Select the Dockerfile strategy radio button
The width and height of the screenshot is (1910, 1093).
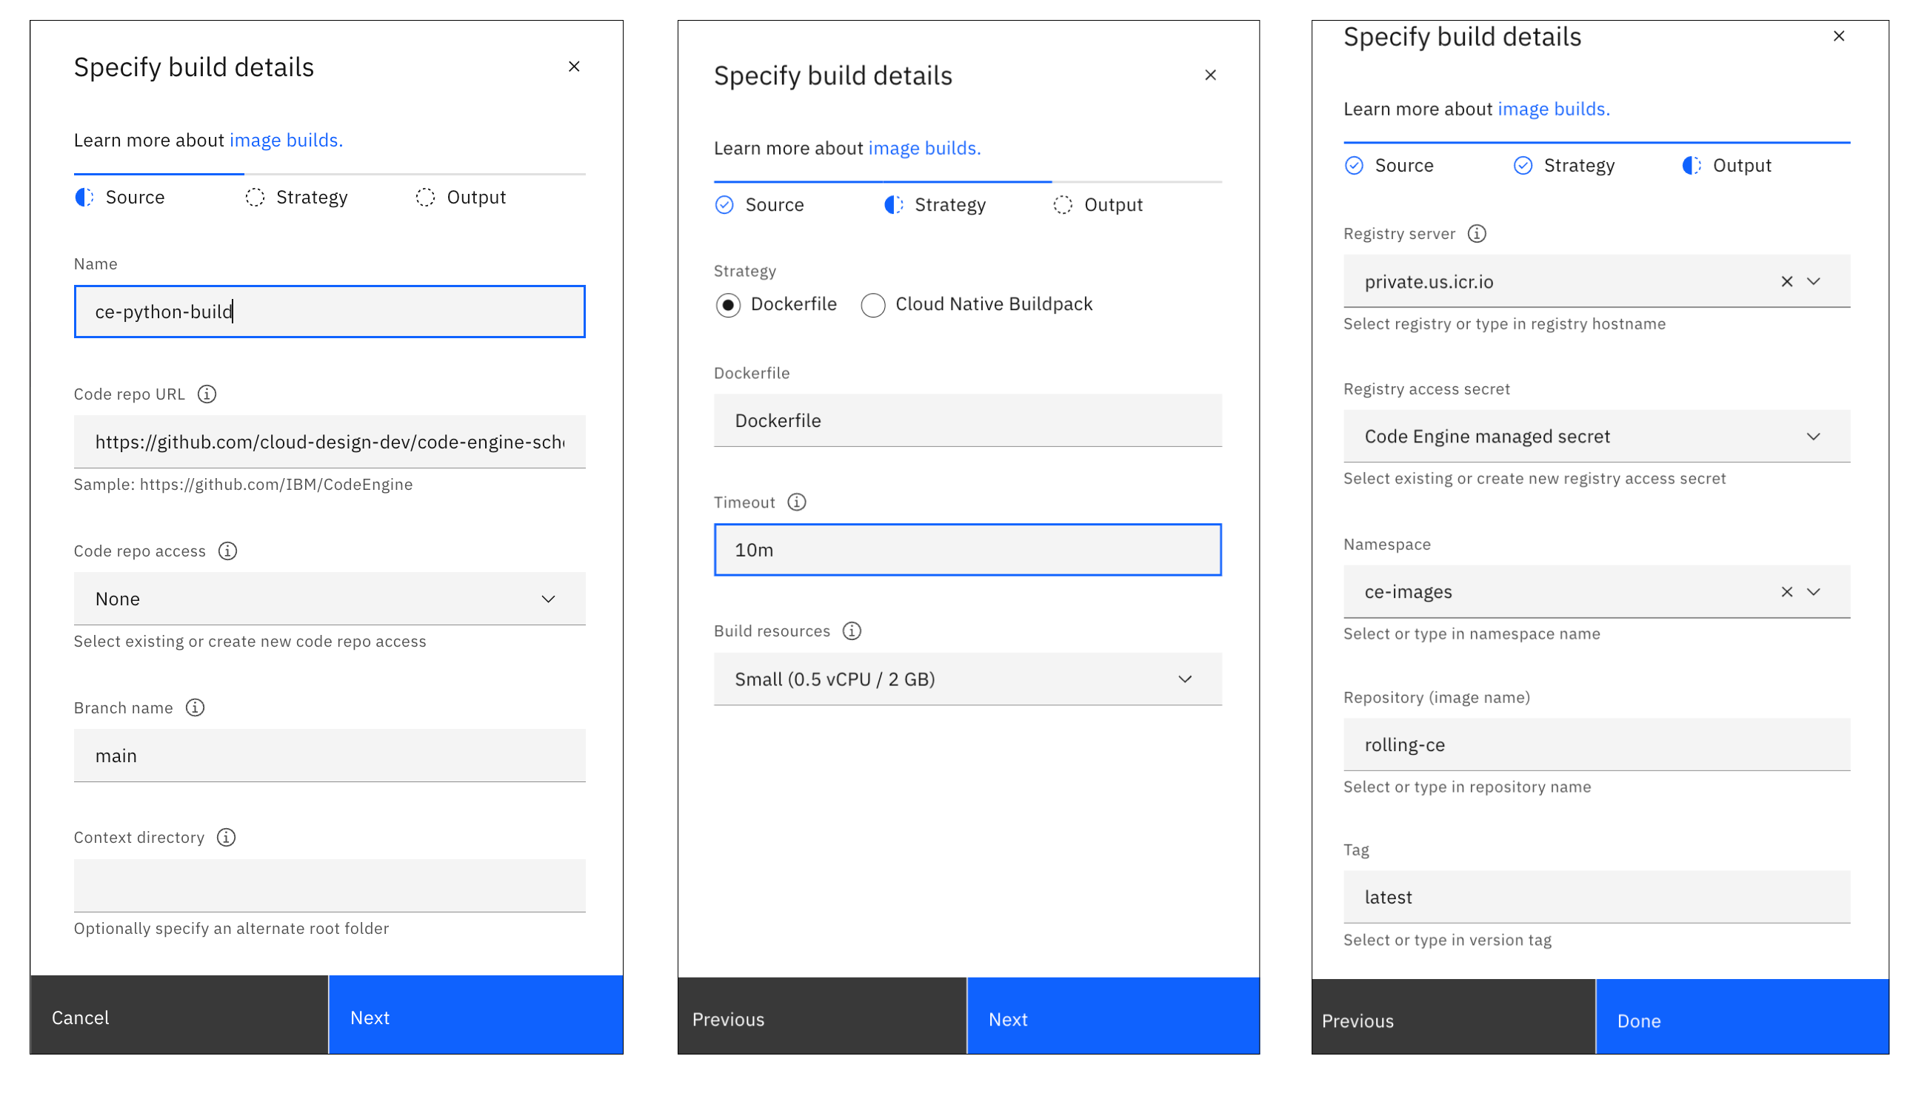coord(728,306)
